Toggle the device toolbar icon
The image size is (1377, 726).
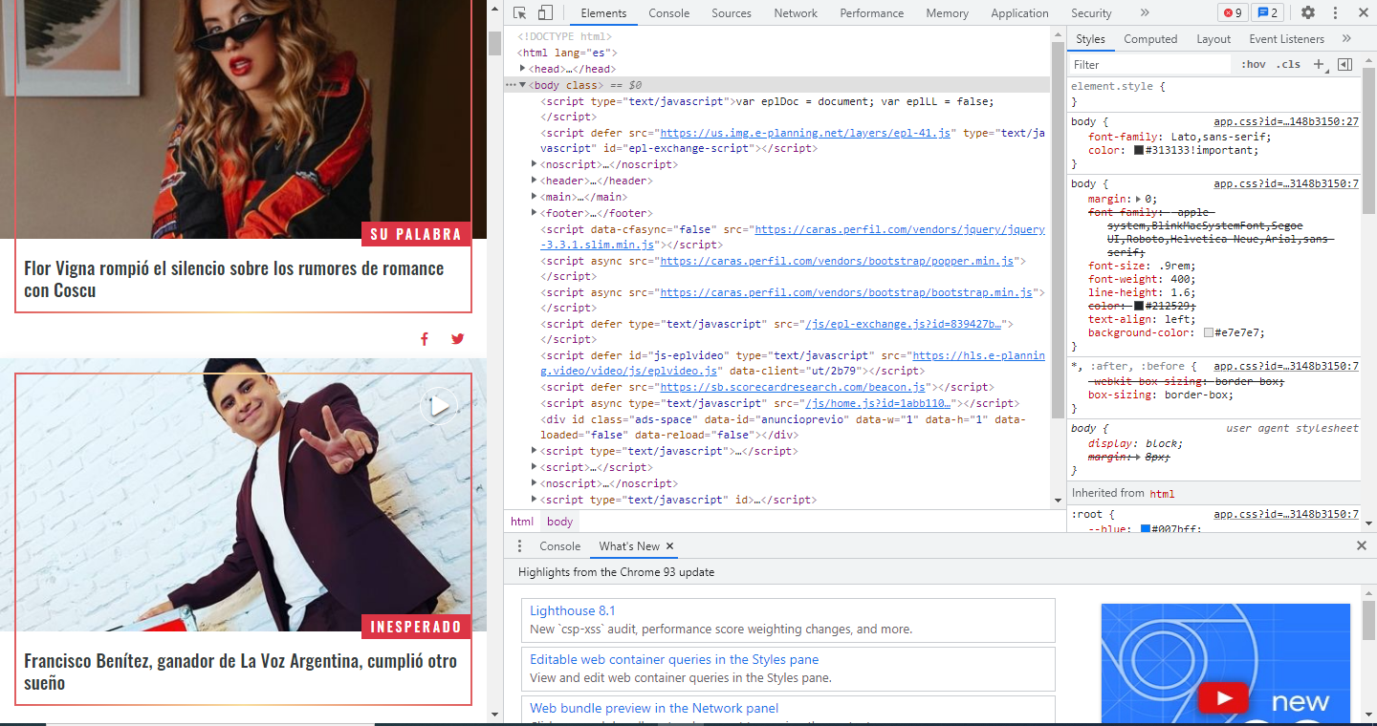point(545,13)
